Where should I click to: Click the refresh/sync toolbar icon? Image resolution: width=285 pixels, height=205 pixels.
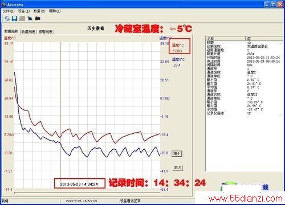[7, 18]
